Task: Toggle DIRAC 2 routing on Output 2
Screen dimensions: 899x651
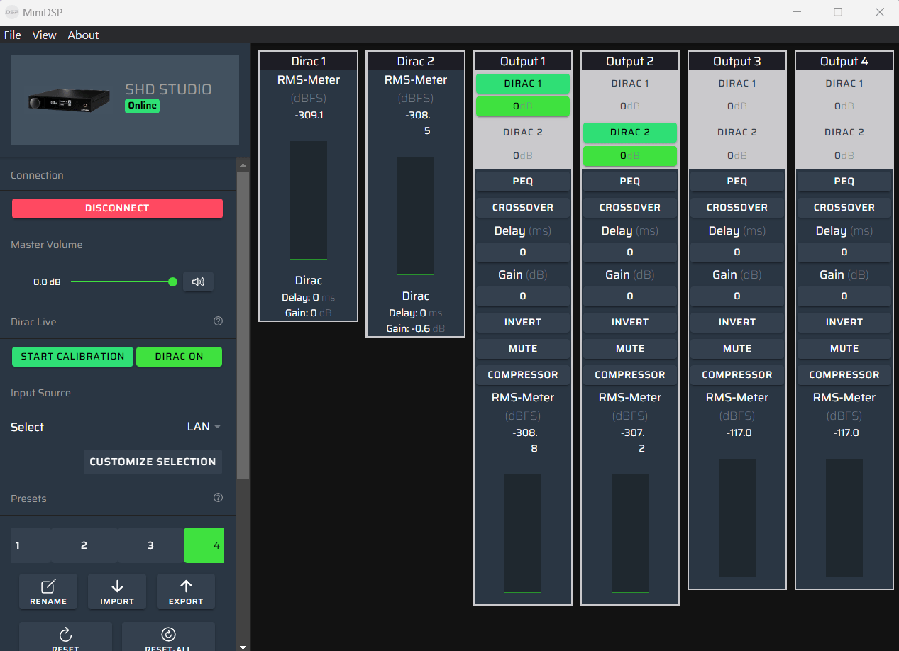Action: tap(630, 132)
